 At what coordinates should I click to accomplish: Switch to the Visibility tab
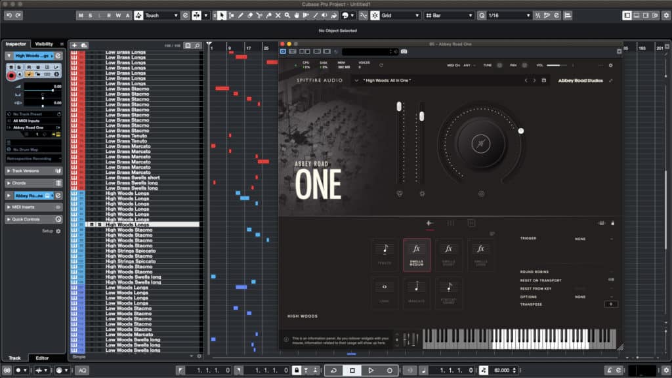[x=44, y=43]
